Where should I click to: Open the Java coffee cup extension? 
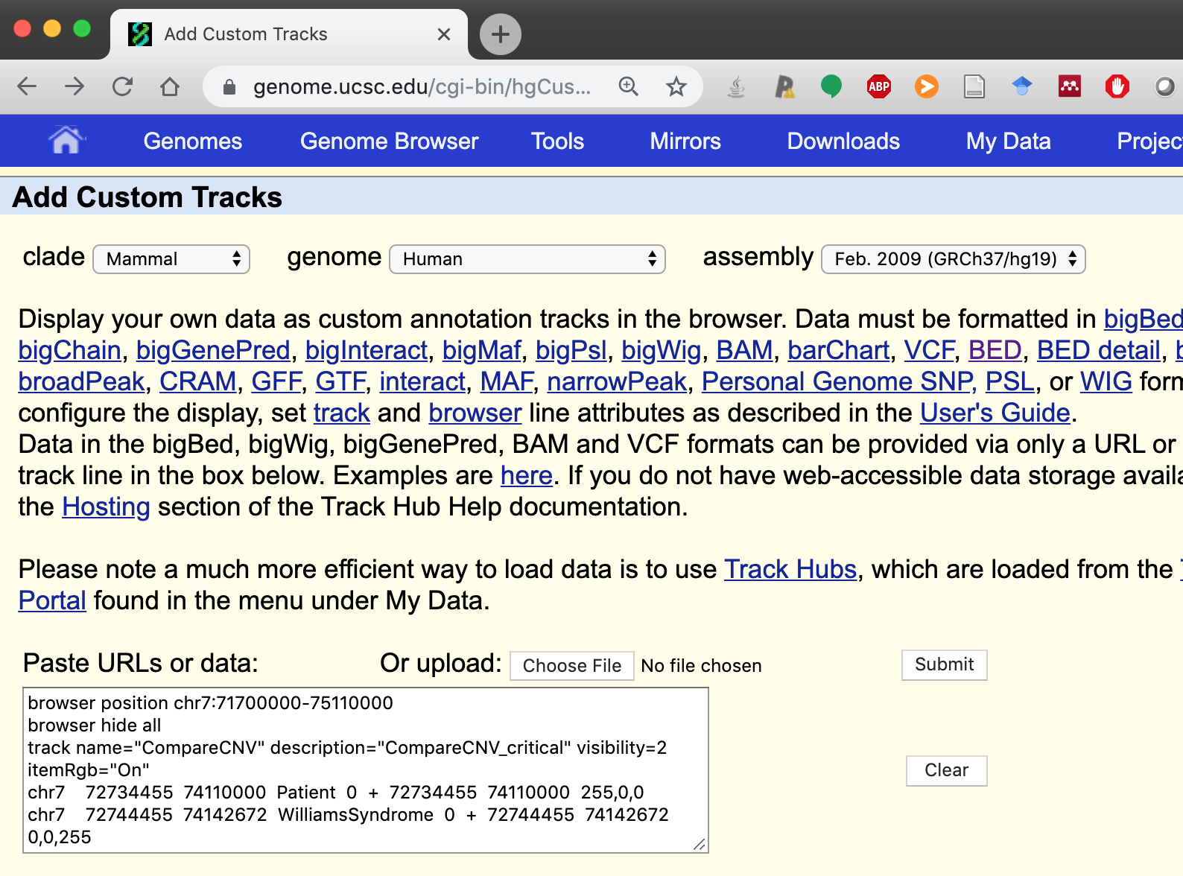(736, 87)
